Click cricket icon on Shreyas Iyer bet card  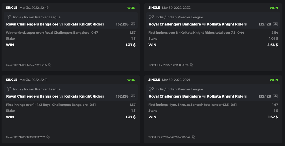(152, 89)
